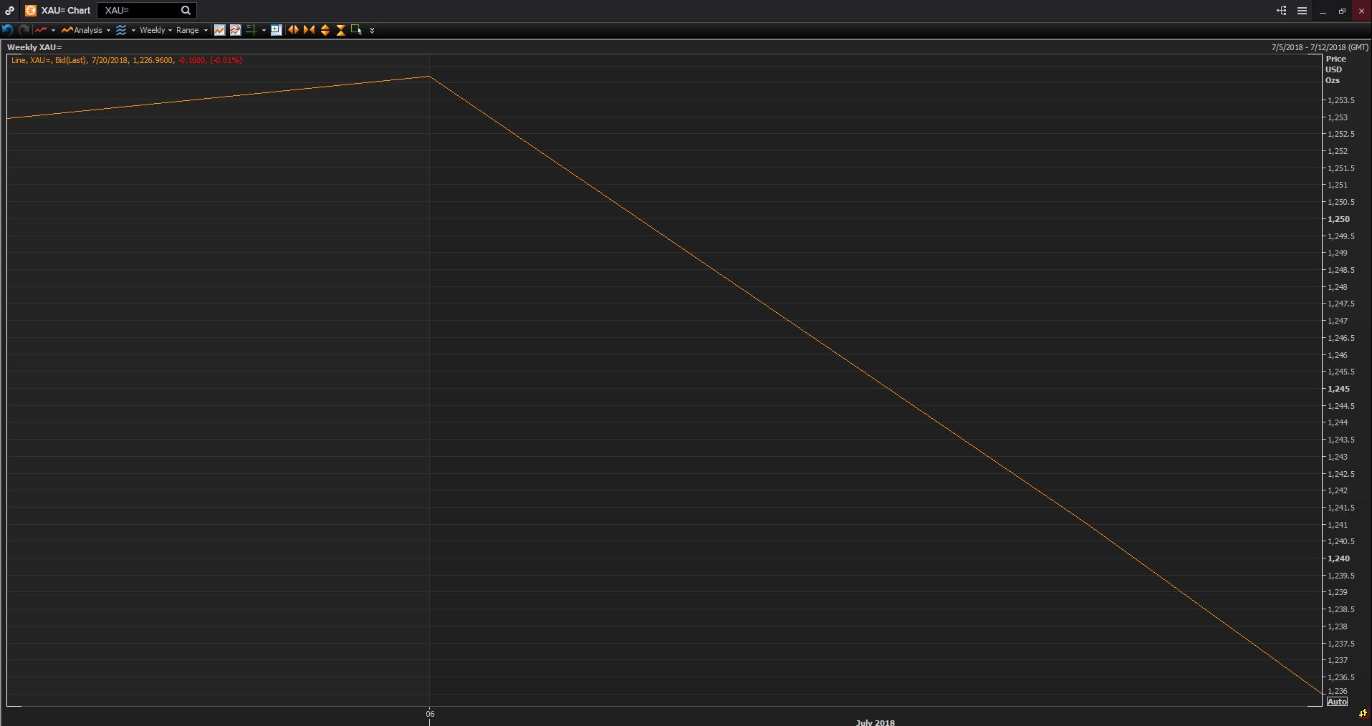Compress the chart vertically with hourglass icon
The image size is (1372, 726).
pyautogui.click(x=340, y=30)
